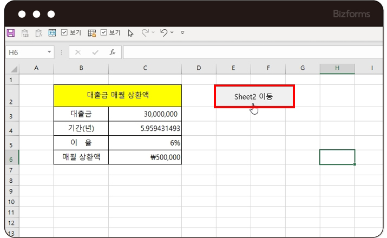The image size is (387, 238).
Task: Click inside the formula bar input
Action: [253, 52]
